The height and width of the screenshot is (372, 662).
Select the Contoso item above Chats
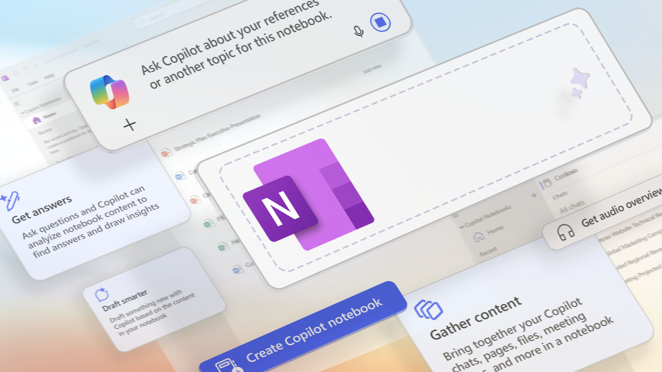[x=566, y=174]
